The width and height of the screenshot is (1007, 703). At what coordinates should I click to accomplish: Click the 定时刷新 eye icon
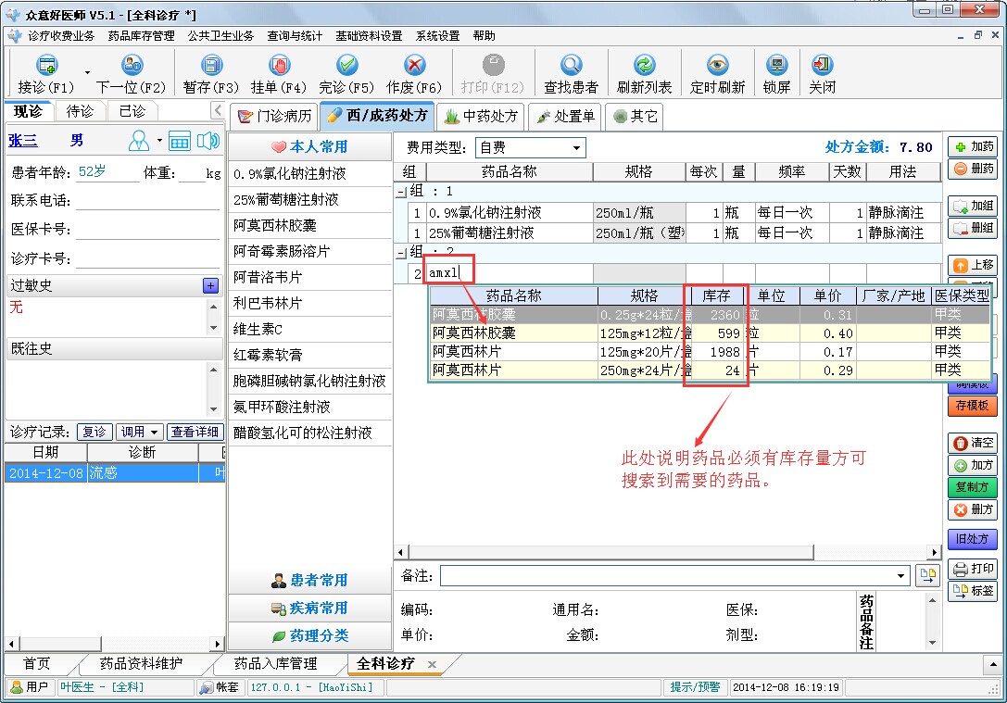(717, 65)
